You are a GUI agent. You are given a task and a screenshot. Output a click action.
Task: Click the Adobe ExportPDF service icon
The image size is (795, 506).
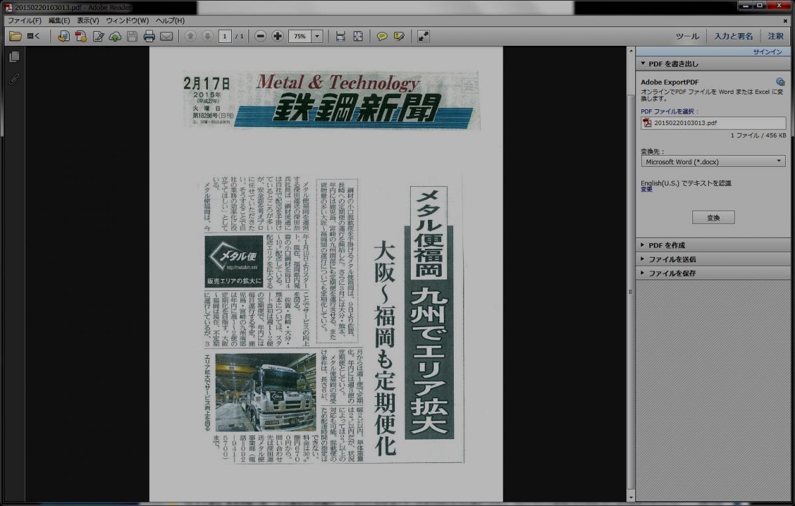point(780,81)
